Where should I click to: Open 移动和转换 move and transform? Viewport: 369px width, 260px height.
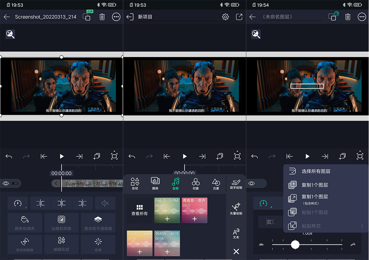(25, 245)
